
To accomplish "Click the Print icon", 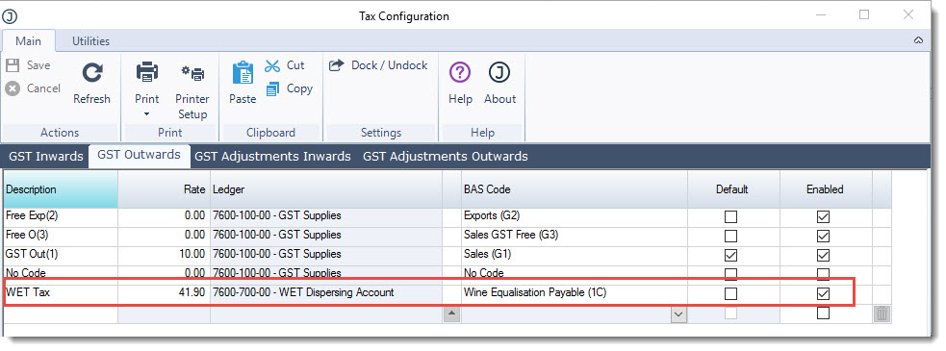I will click(x=146, y=73).
